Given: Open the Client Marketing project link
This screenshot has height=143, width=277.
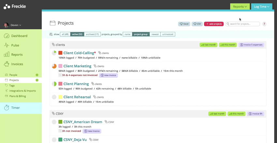Looking at the screenshot, I should point(77,66).
